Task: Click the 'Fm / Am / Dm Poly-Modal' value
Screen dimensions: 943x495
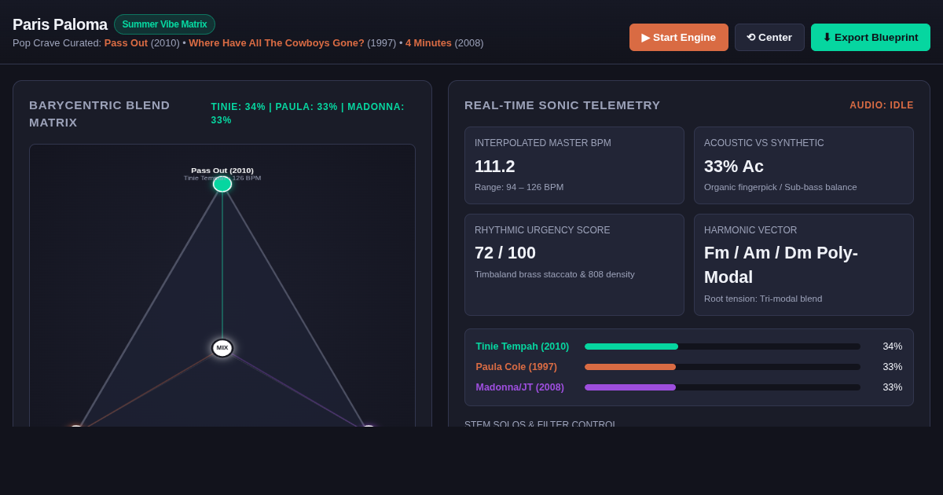Action: click(781, 265)
